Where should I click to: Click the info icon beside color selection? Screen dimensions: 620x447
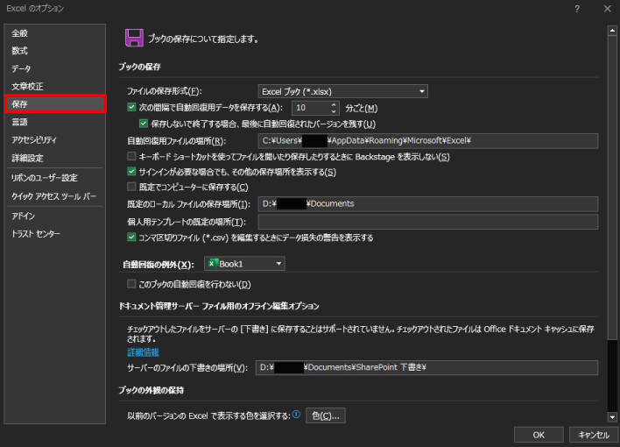click(x=296, y=415)
